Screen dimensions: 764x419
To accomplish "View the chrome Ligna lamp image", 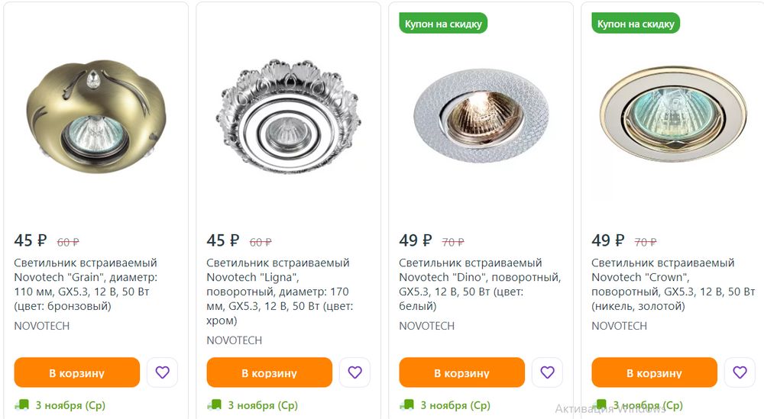I will click(x=287, y=114).
